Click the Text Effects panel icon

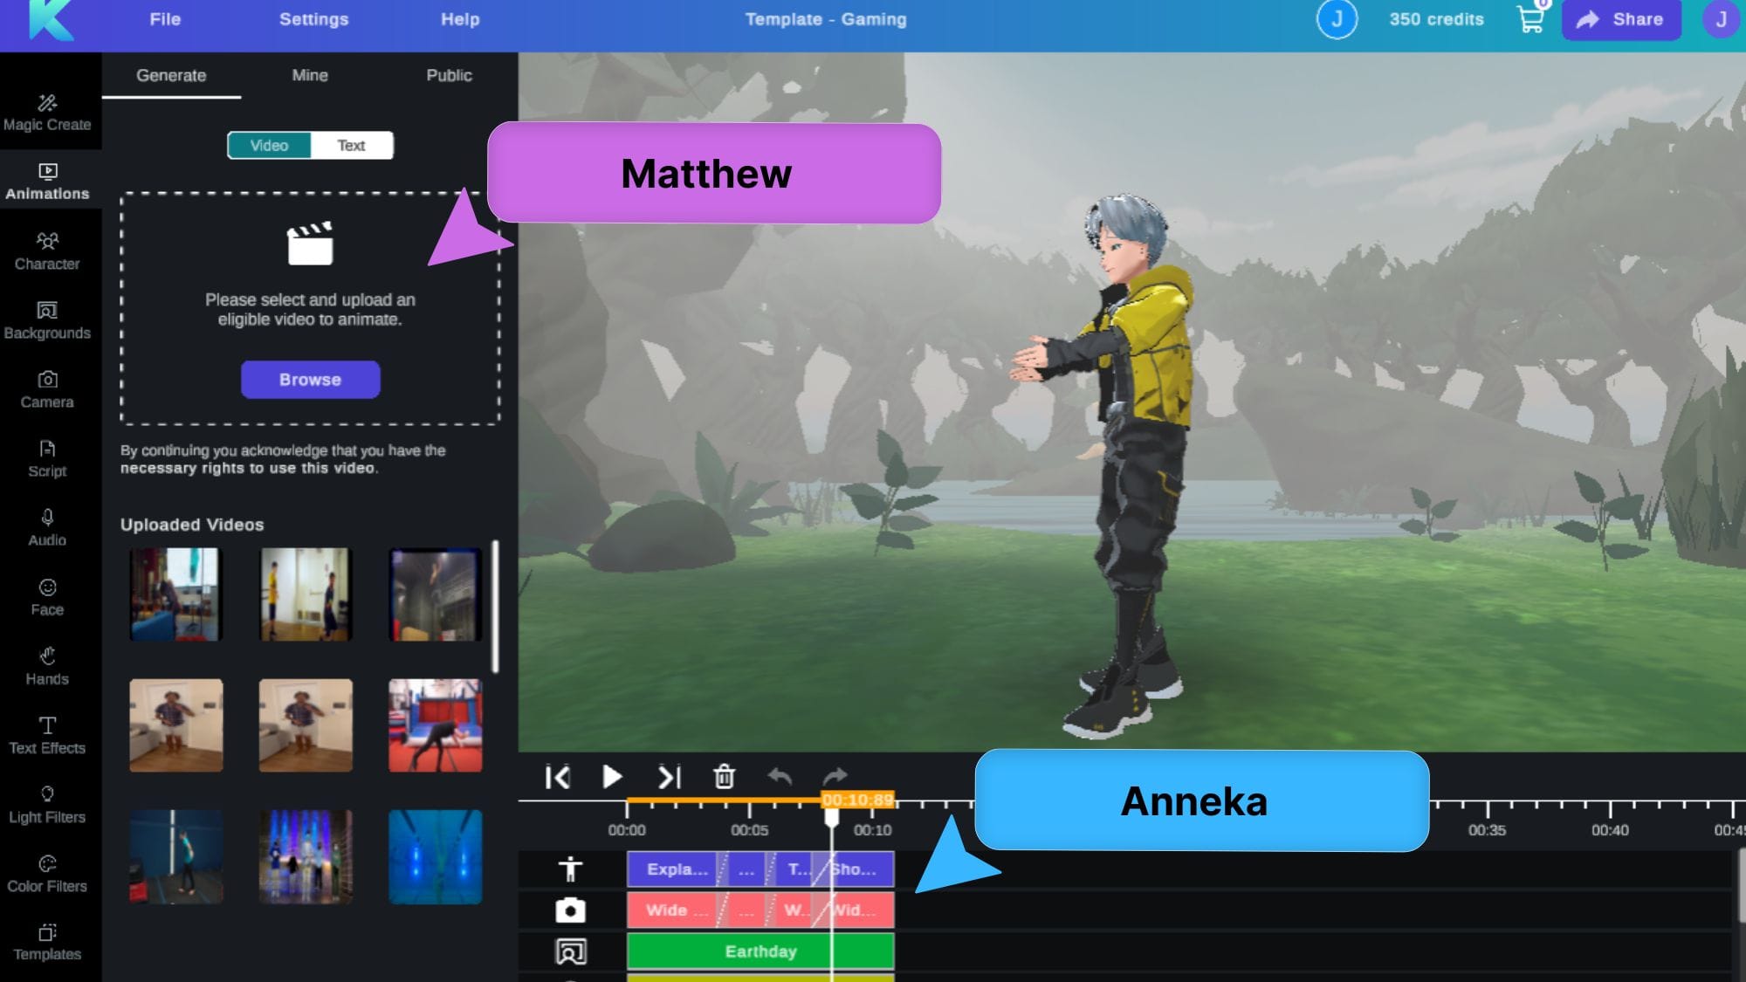click(x=47, y=734)
